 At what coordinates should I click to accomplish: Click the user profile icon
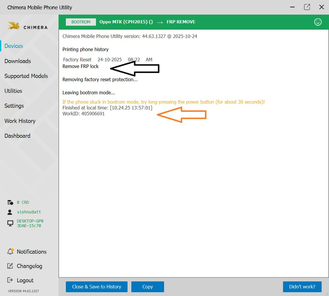[x=10, y=212]
